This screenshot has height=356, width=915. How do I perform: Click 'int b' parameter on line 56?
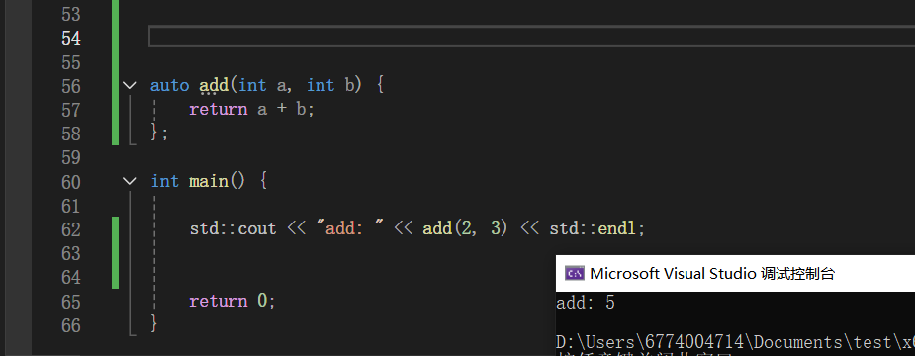(x=330, y=86)
